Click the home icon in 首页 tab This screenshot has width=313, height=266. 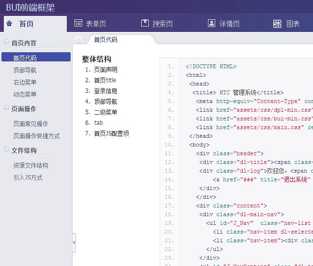click(x=9, y=23)
